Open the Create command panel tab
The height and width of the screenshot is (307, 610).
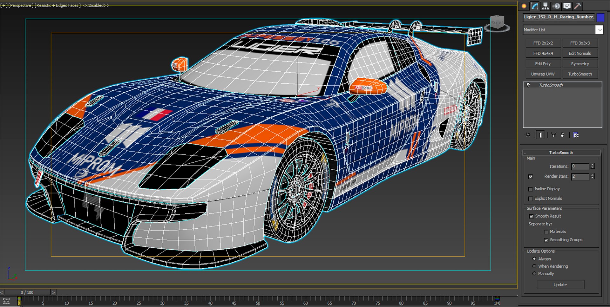tap(524, 6)
